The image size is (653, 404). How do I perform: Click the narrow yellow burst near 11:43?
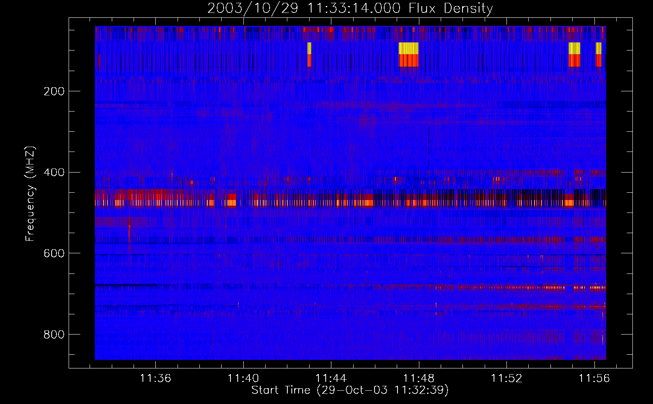pos(309,48)
